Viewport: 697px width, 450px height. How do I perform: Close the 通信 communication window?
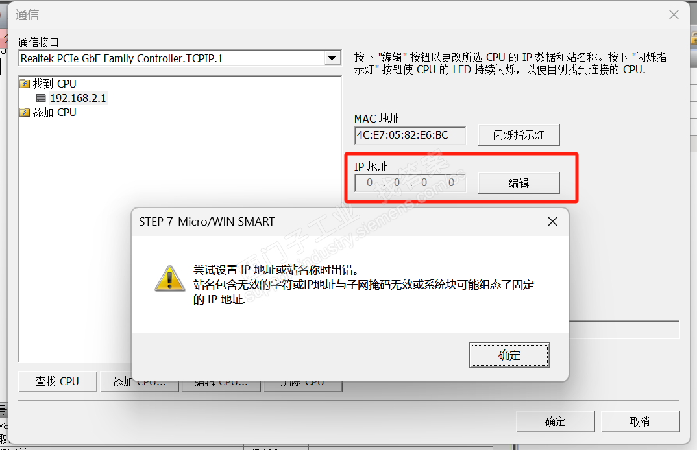[674, 15]
